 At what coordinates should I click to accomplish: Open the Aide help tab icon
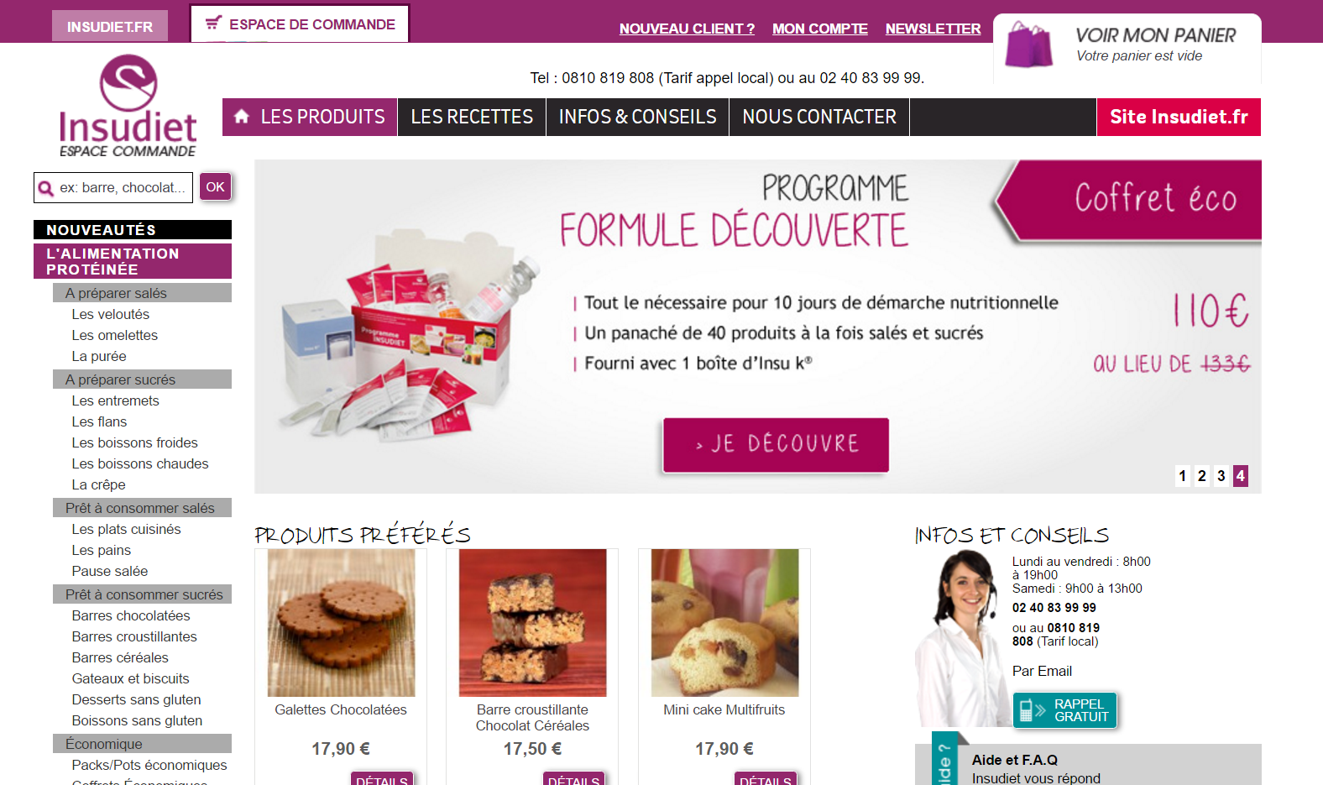coord(944,763)
